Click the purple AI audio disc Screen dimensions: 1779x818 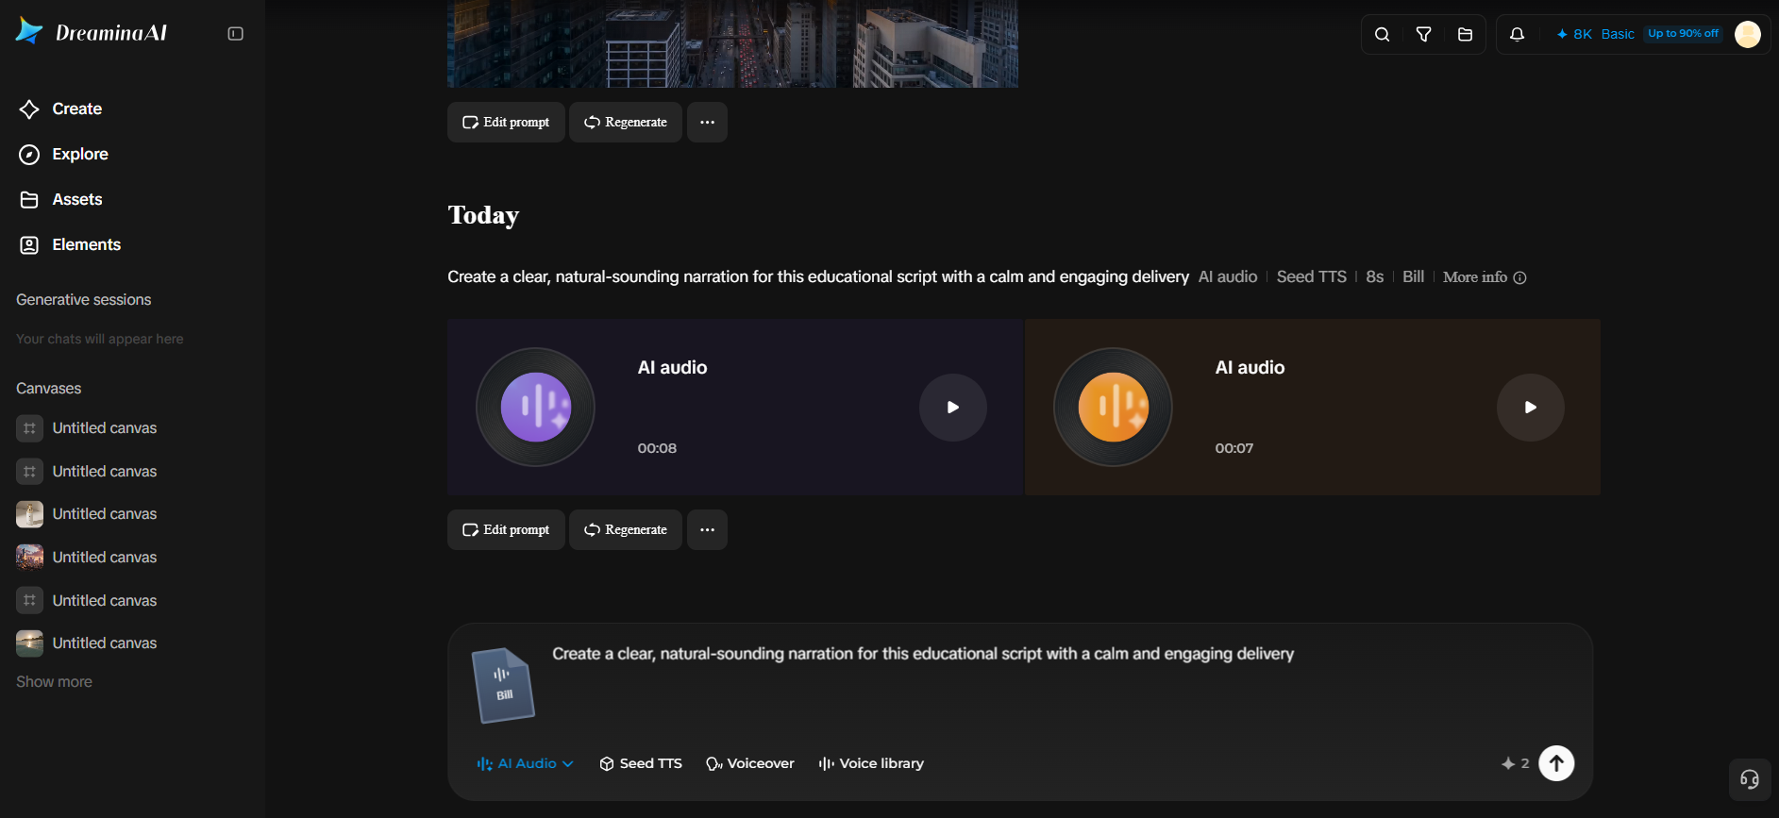535,408
